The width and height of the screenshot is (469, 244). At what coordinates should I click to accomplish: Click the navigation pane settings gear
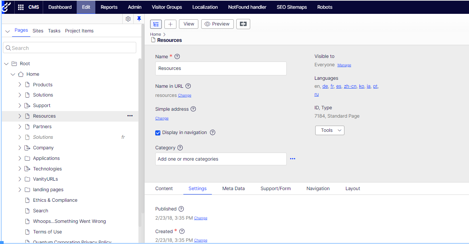(x=128, y=19)
